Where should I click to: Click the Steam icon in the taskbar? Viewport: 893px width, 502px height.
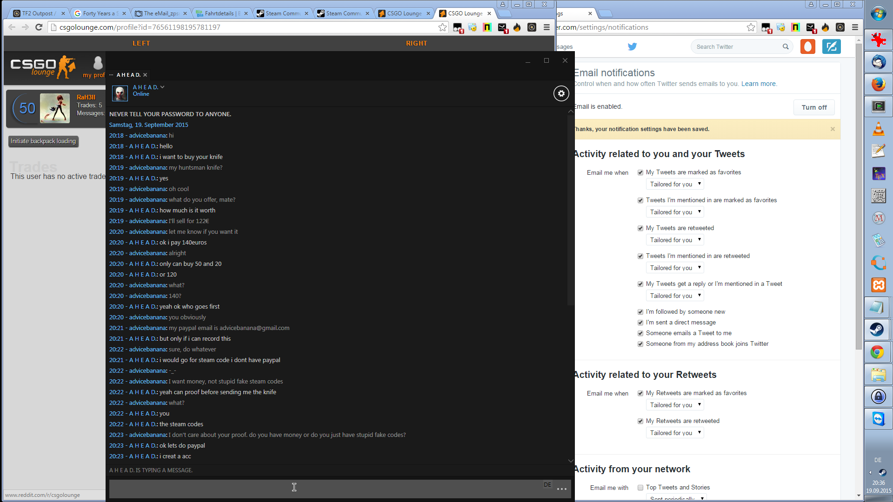878,330
